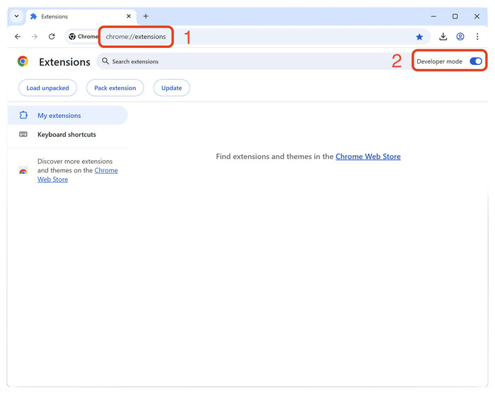Go back to the previous page
Viewport: 495px width, 394px height.
point(18,37)
